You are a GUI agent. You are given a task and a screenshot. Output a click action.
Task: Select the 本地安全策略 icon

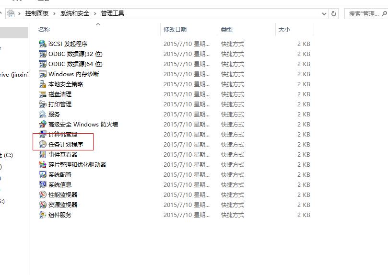coord(43,84)
